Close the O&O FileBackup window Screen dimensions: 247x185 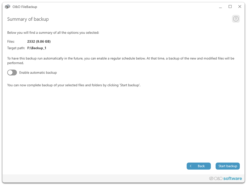(240, 6)
